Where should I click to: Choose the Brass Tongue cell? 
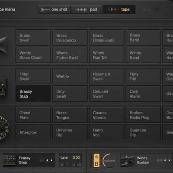pos(70,115)
